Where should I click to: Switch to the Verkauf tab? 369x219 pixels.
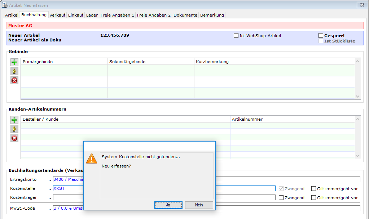point(57,15)
